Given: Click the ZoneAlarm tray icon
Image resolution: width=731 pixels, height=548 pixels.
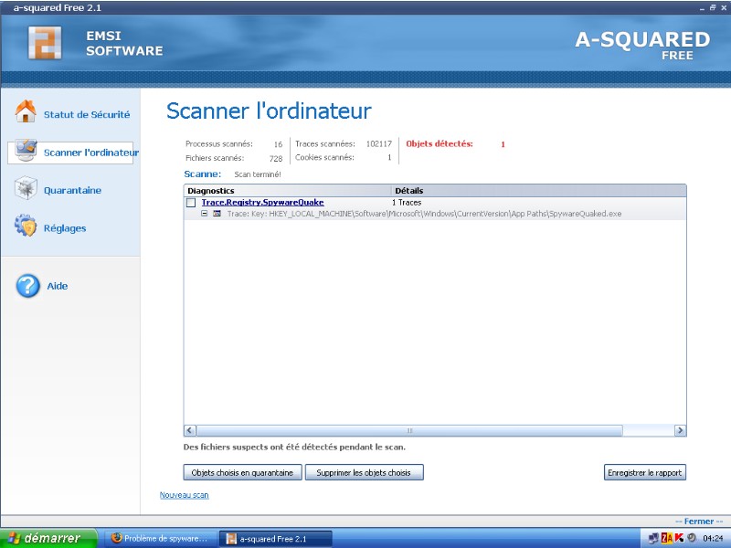Looking at the screenshot, I should click(x=667, y=538).
